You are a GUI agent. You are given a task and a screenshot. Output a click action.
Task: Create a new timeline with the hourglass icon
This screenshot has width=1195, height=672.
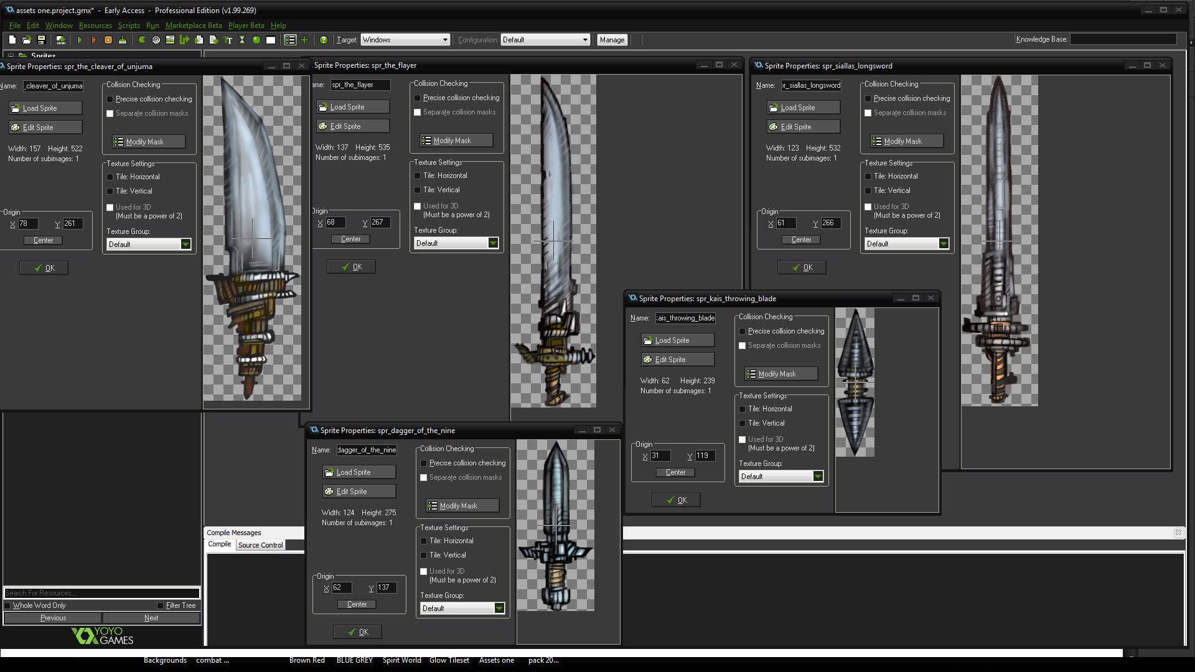[x=242, y=39]
